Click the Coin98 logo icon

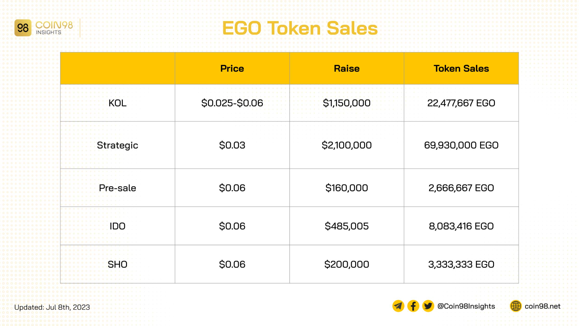(23, 28)
